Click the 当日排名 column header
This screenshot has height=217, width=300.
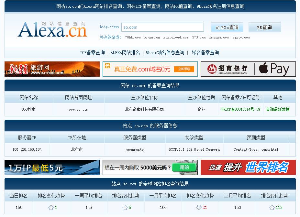point(18,196)
